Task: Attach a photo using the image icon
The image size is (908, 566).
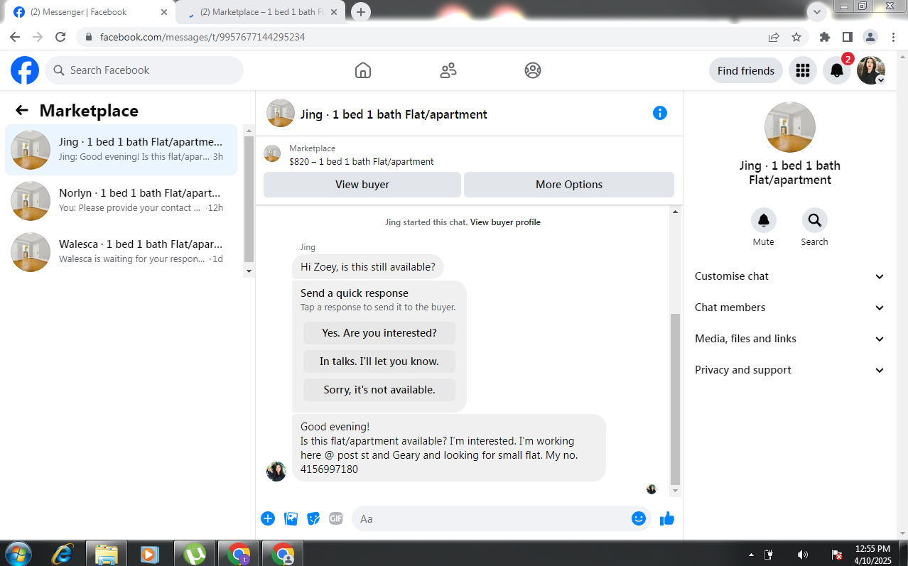Action: pos(291,518)
